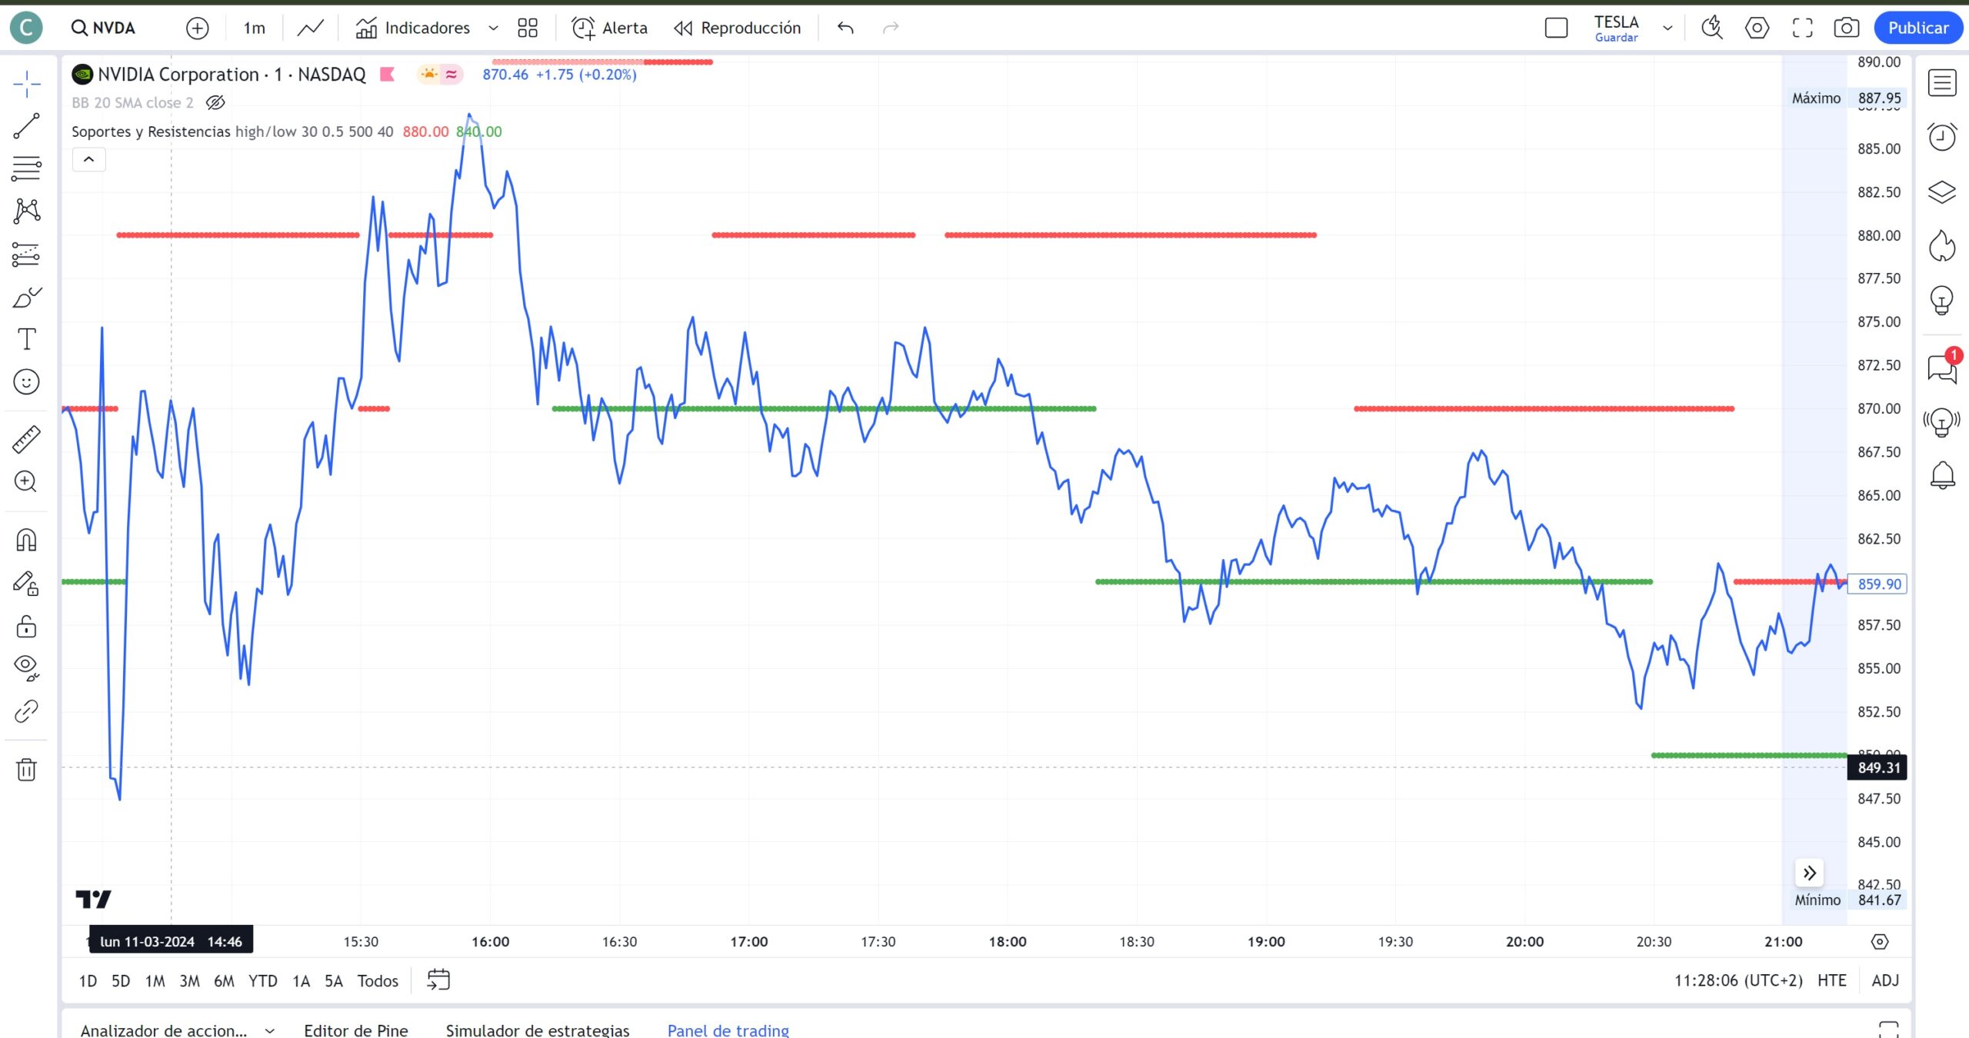Select the trend line drawing tool
1969x1038 pixels.
(x=26, y=126)
